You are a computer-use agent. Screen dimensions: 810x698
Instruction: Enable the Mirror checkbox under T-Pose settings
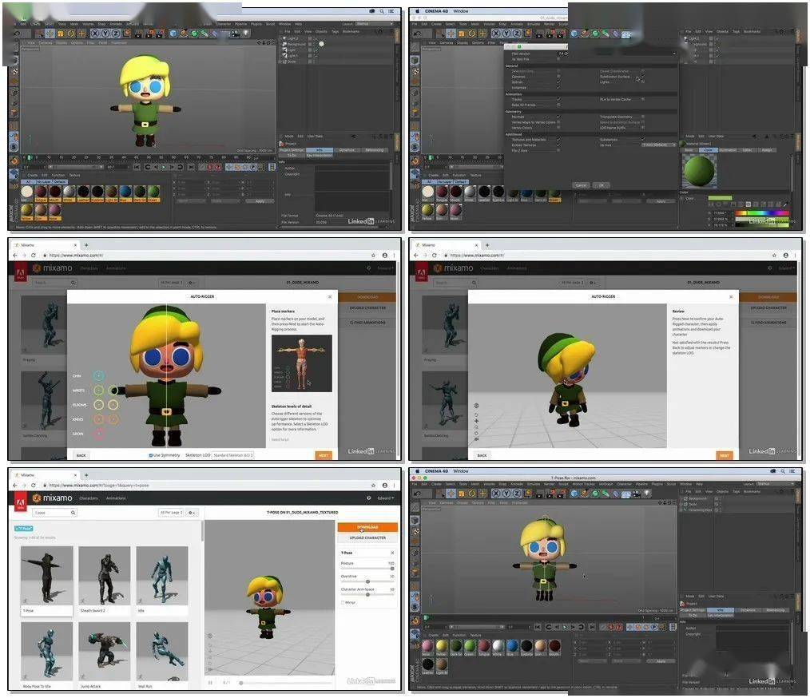coord(343,602)
